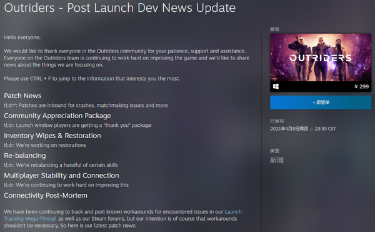This screenshot has height=232, width=375.
Task: Click the Windows platform icon under game image
Action: tap(276, 86)
